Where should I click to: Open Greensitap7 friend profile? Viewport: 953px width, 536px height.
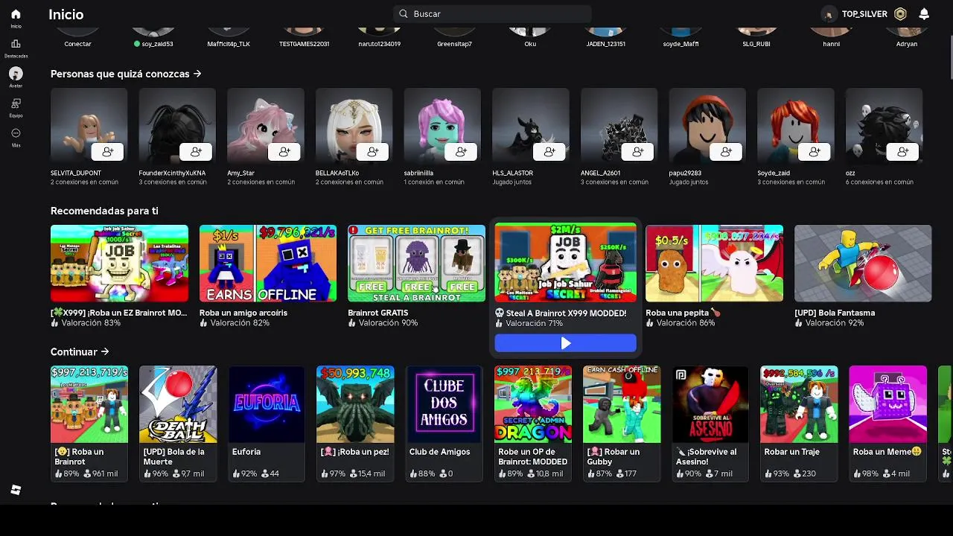(x=454, y=37)
